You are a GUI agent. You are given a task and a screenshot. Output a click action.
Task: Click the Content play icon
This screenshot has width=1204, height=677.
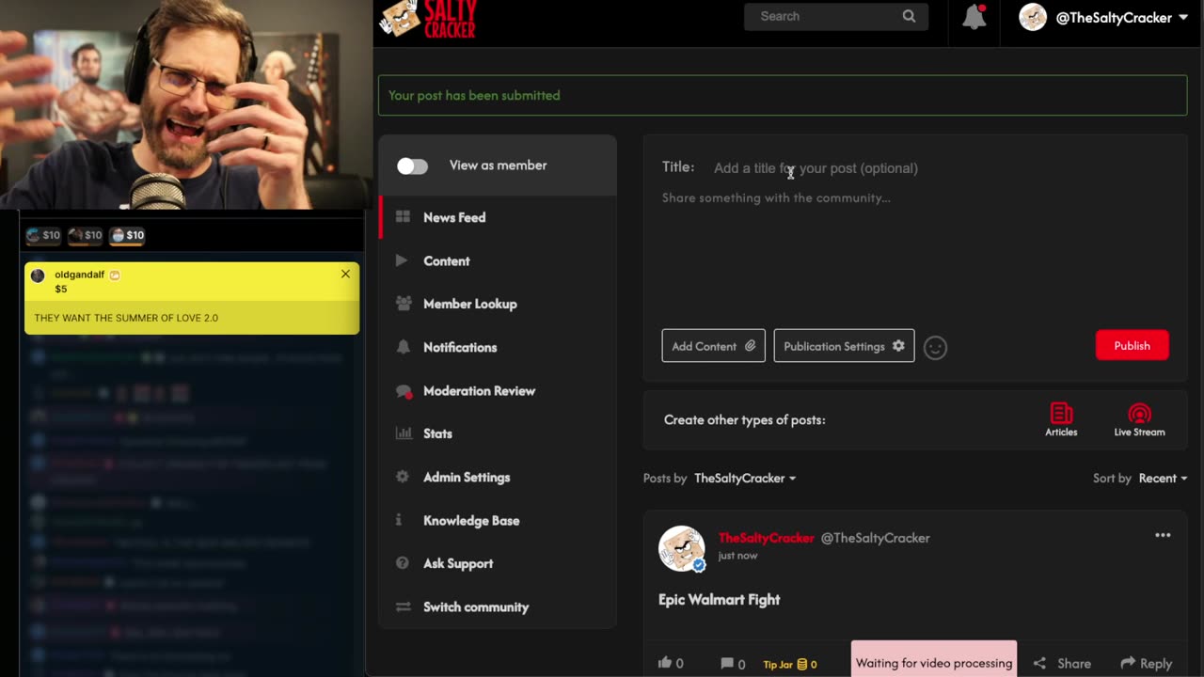[x=402, y=260]
